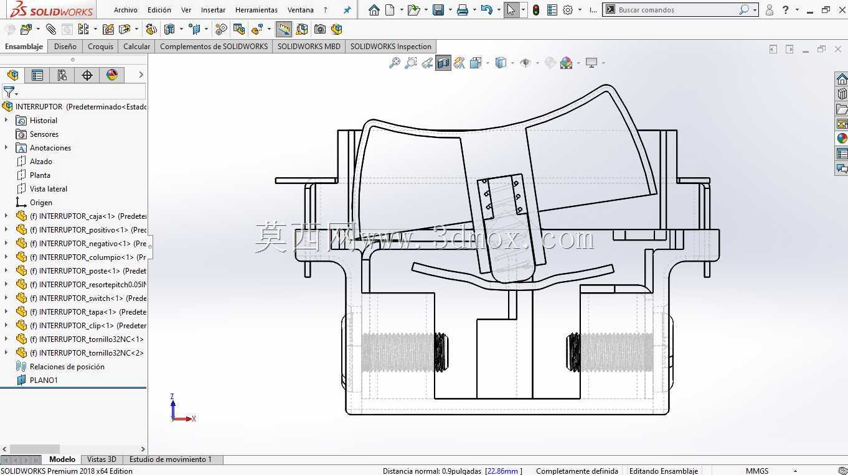Start New Motion Study icon
848x475 pixels.
221,29
